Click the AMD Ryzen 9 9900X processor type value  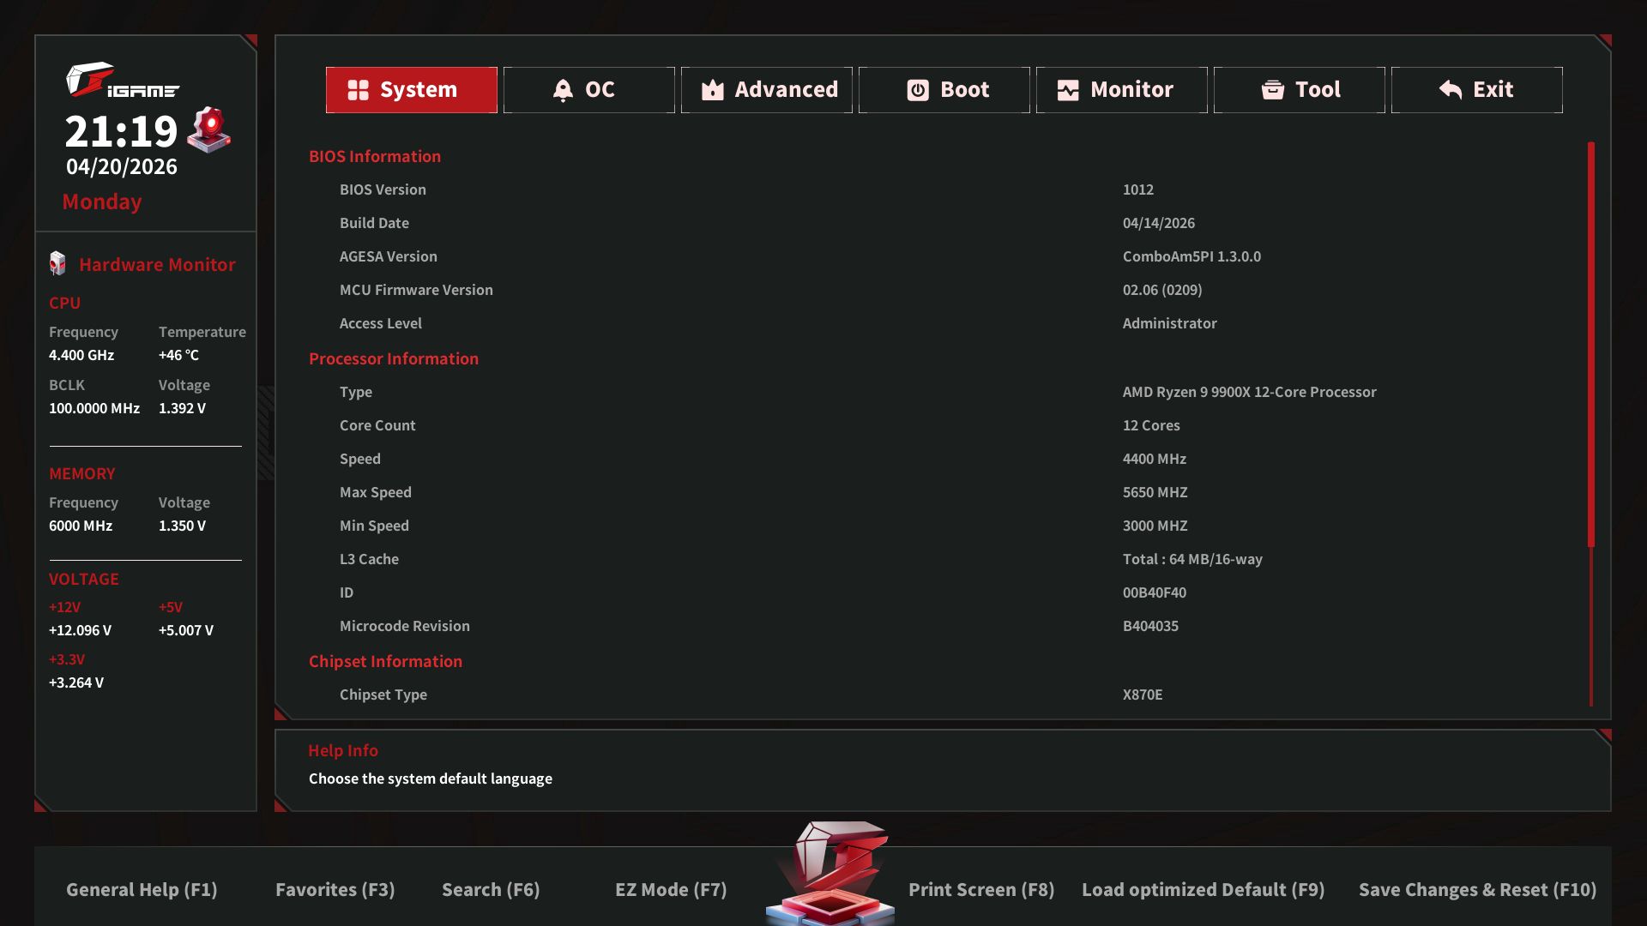pos(1250,392)
